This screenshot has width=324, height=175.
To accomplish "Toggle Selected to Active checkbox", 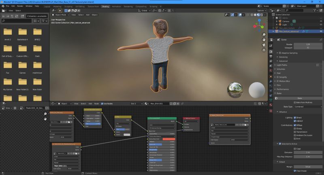I will pyautogui.click(x=280, y=144).
